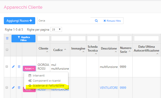The height and width of the screenshot is (98, 161).
Task: Click the trash icon in filter row
Action: tap(7, 38)
